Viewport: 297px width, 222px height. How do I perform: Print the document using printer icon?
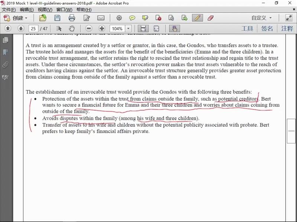[x=72, y=18]
